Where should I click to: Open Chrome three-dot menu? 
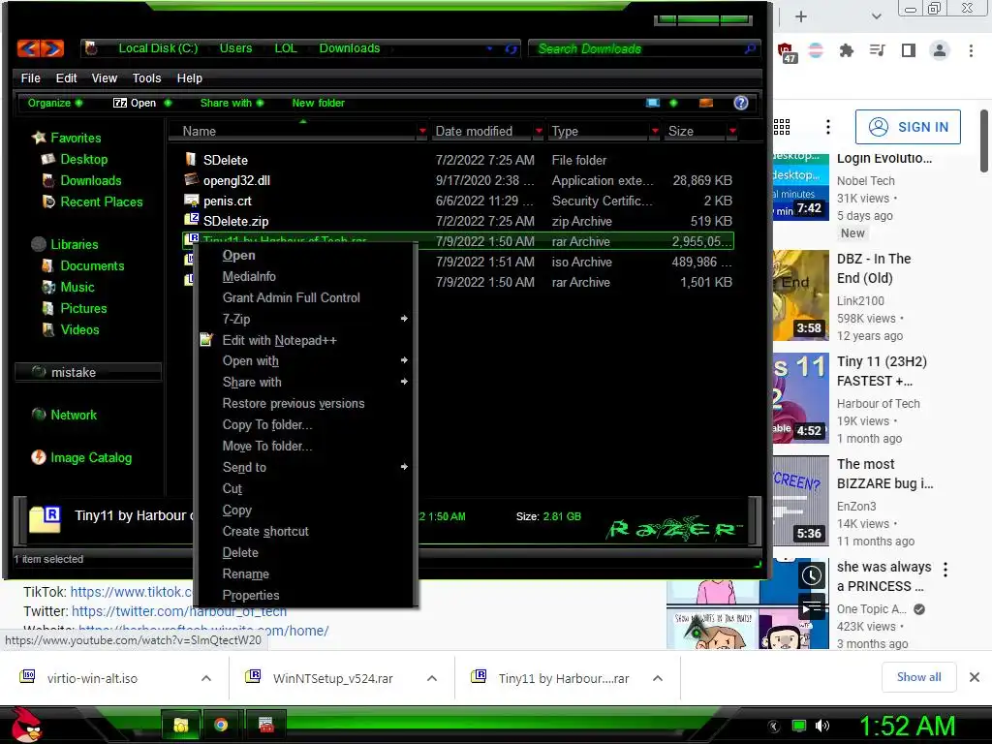971,50
